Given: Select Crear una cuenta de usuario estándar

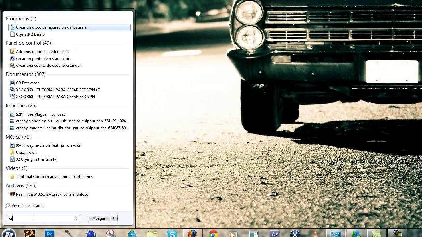Looking at the screenshot, I should pos(48,66).
